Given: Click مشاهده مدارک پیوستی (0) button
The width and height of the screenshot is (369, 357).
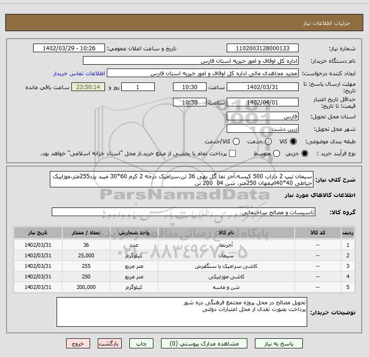Looking at the screenshot, I should tap(204, 344).
